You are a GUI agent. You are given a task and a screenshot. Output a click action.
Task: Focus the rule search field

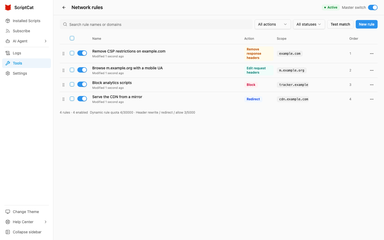click(156, 24)
